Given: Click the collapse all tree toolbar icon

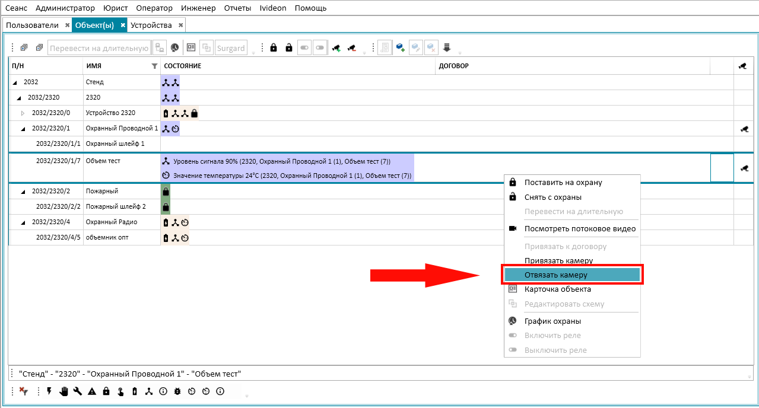Looking at the screenshot, I should (39, 48).
